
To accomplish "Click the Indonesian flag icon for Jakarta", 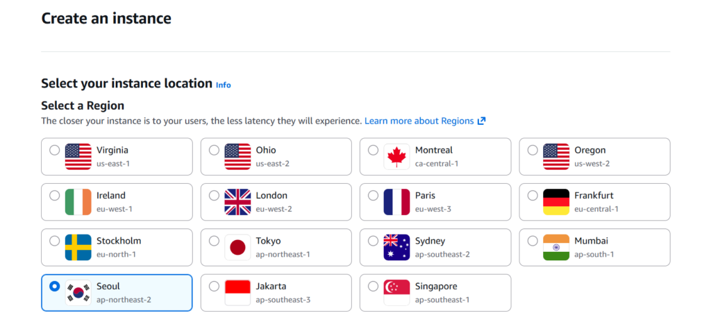I will pyautogui.click(x=237, y=293).
